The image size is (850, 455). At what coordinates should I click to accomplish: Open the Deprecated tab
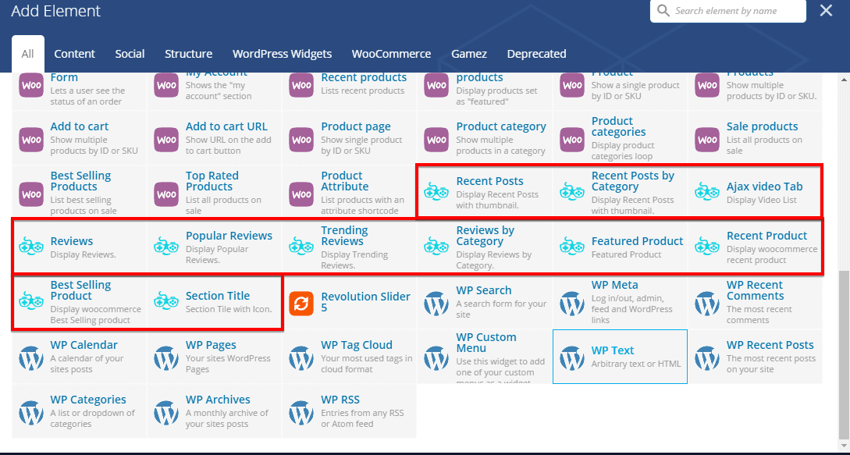point(536,54)
